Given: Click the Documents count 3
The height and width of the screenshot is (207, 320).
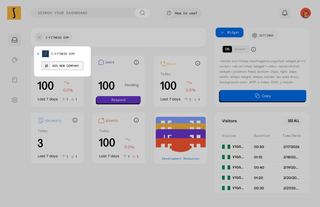Looking at the screenshot, I should [x=40, y=143].
